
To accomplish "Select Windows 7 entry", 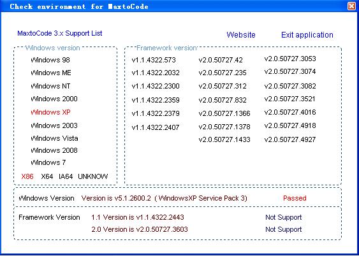I will pos(48,162).
